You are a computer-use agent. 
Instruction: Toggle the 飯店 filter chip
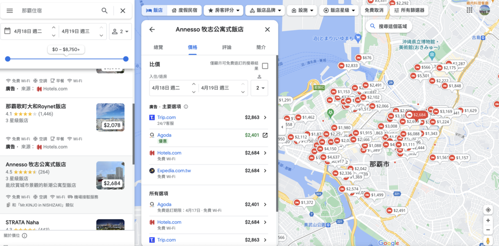154,10
